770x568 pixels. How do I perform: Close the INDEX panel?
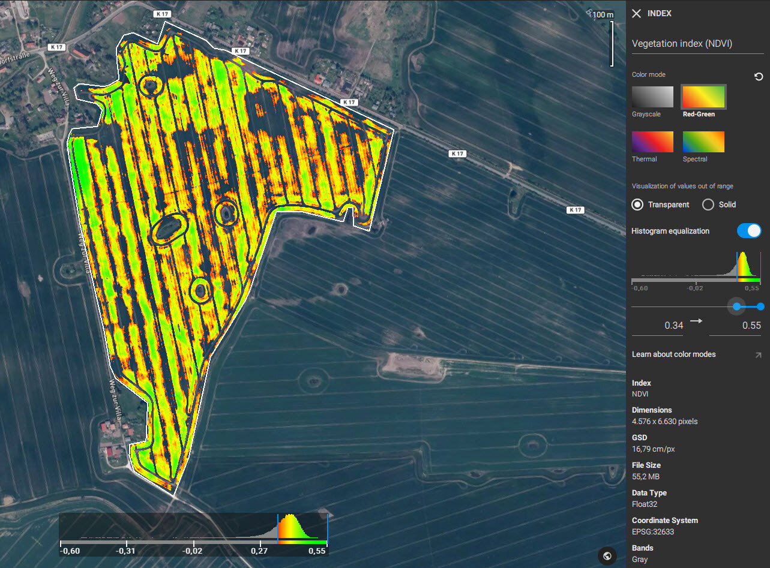pyautogui.click(x=636, y=13)
